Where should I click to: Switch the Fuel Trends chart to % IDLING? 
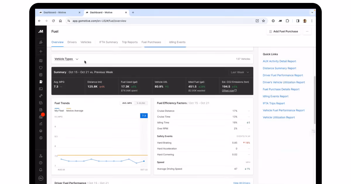click(x=141, y=103)
